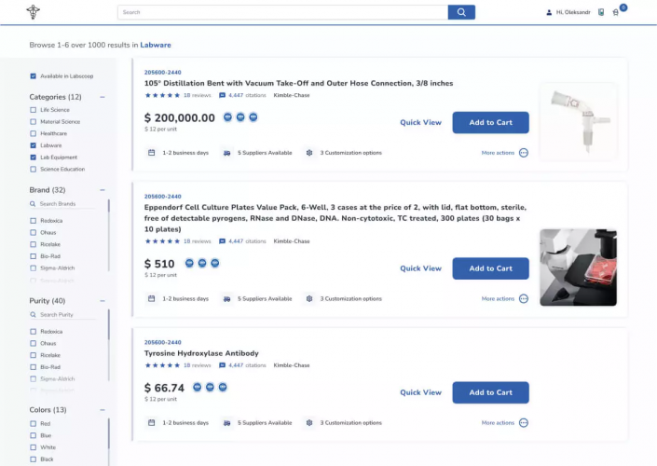The height and width of the screenshot is (466, 657).
Task: Click first badge icon next to $510
Action: click(x=189, y=263)
